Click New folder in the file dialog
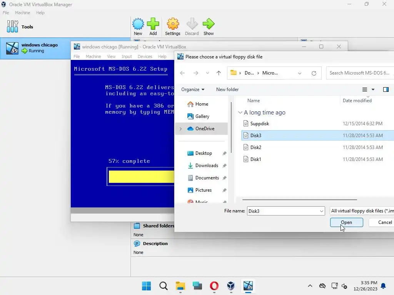The width and height of the screenshot is (394, 295). (227, 89)
